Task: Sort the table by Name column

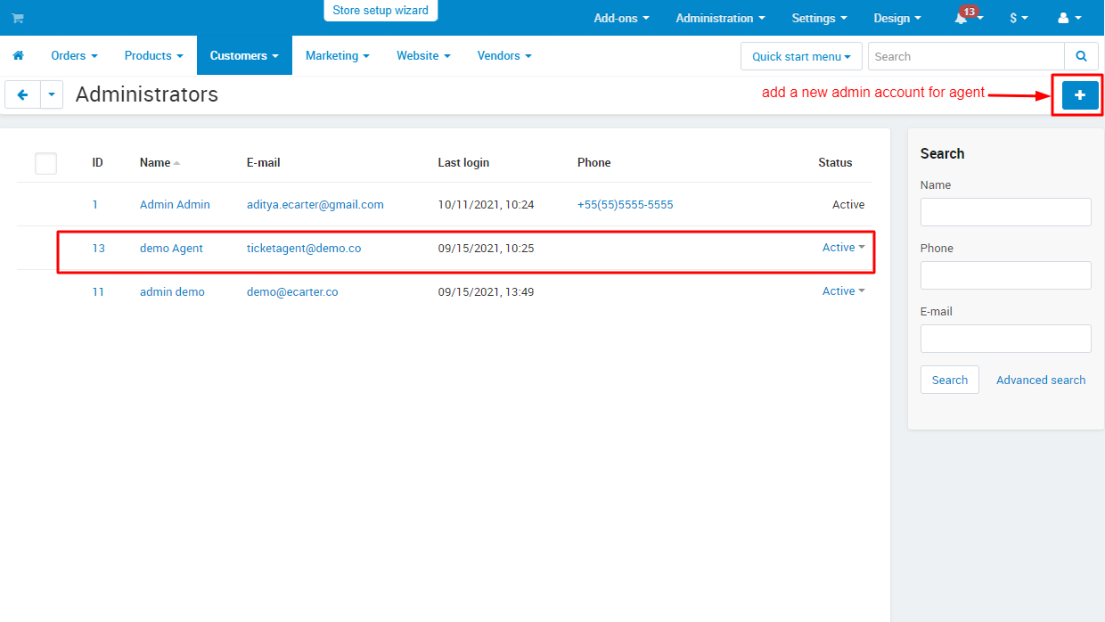Action: click(x=155, y=162)
